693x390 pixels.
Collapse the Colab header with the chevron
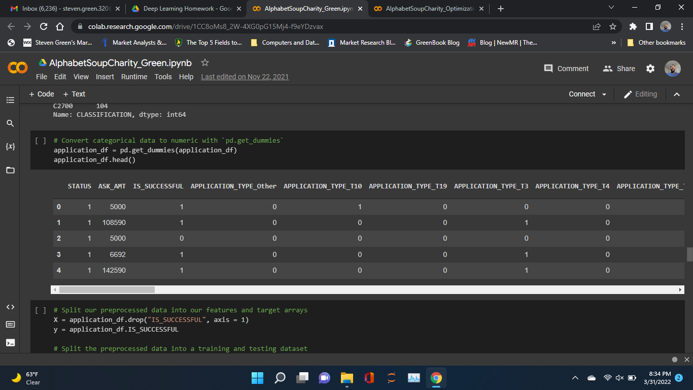(x=677, y=94)
